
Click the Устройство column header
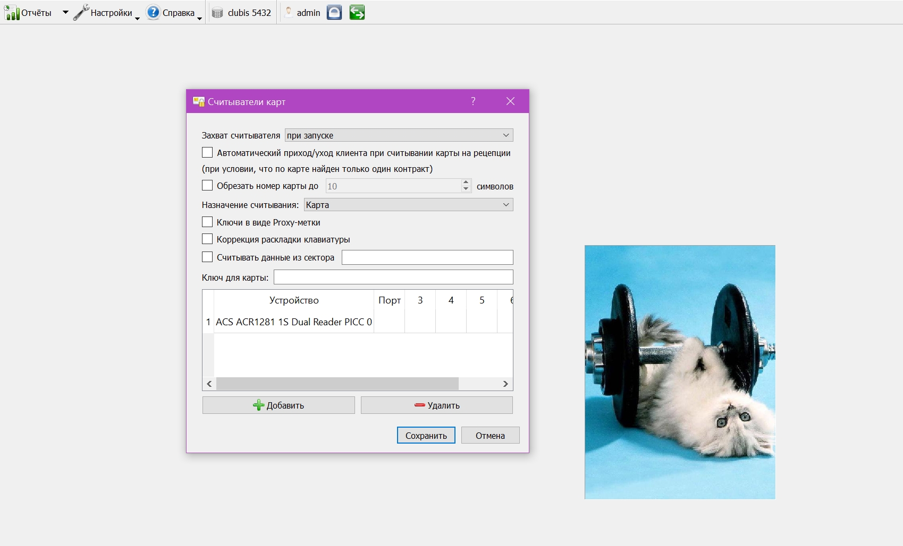[x=294, y=300]
